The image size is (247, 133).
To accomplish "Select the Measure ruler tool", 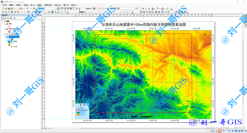I will click(x=49, y=12).
